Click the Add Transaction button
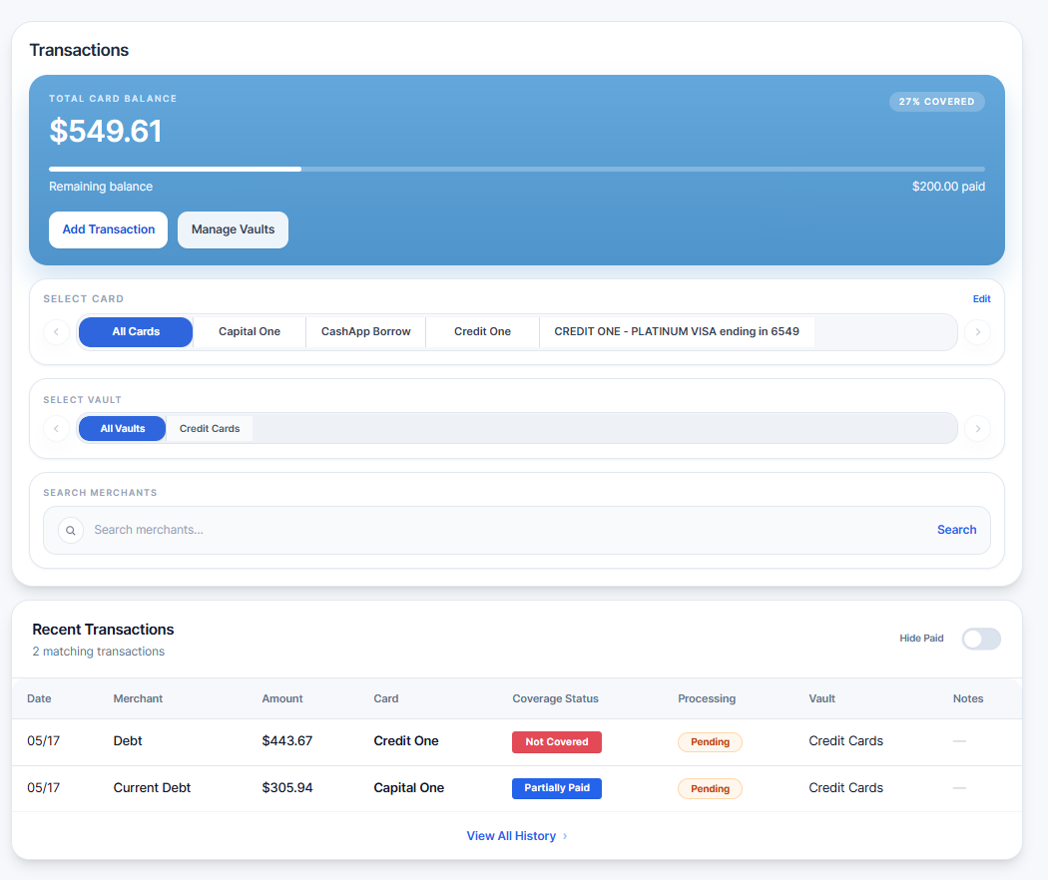The height and width of the screenshot is (880, 1048). pos(108,229)
